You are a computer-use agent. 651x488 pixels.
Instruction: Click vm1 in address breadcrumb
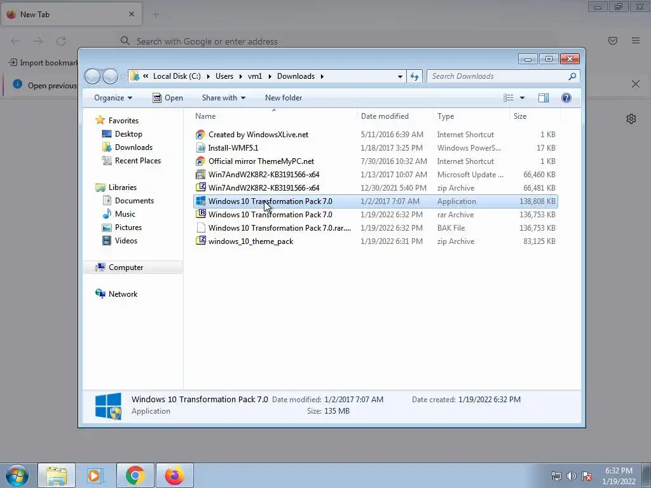[255, 76]
